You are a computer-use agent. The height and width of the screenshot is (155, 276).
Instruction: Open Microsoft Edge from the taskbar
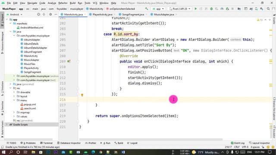[93, 152]
